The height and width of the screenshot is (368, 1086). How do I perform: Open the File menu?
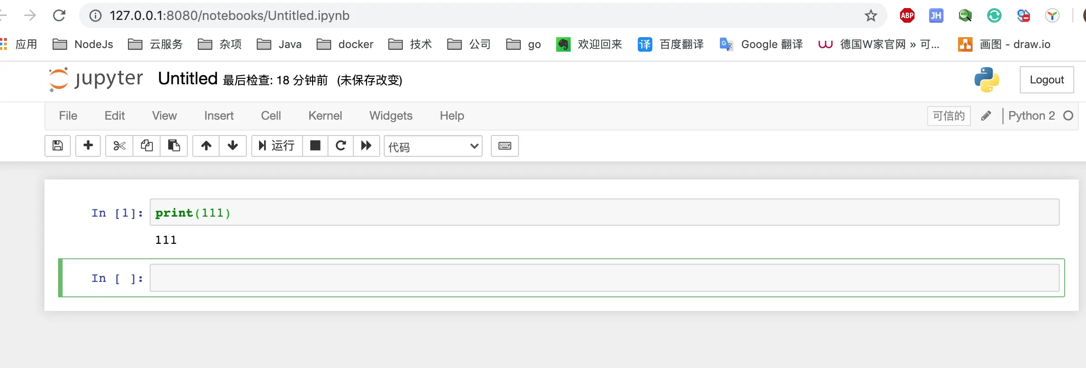click(x=68, y=116)
